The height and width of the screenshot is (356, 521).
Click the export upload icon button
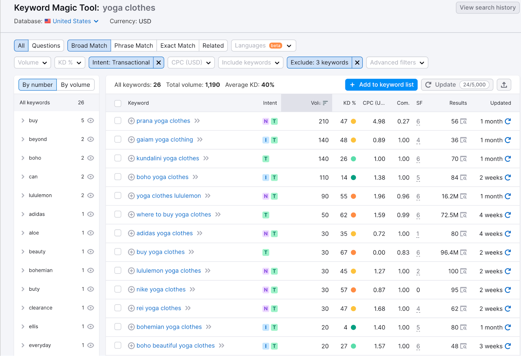tap(504, 85)
